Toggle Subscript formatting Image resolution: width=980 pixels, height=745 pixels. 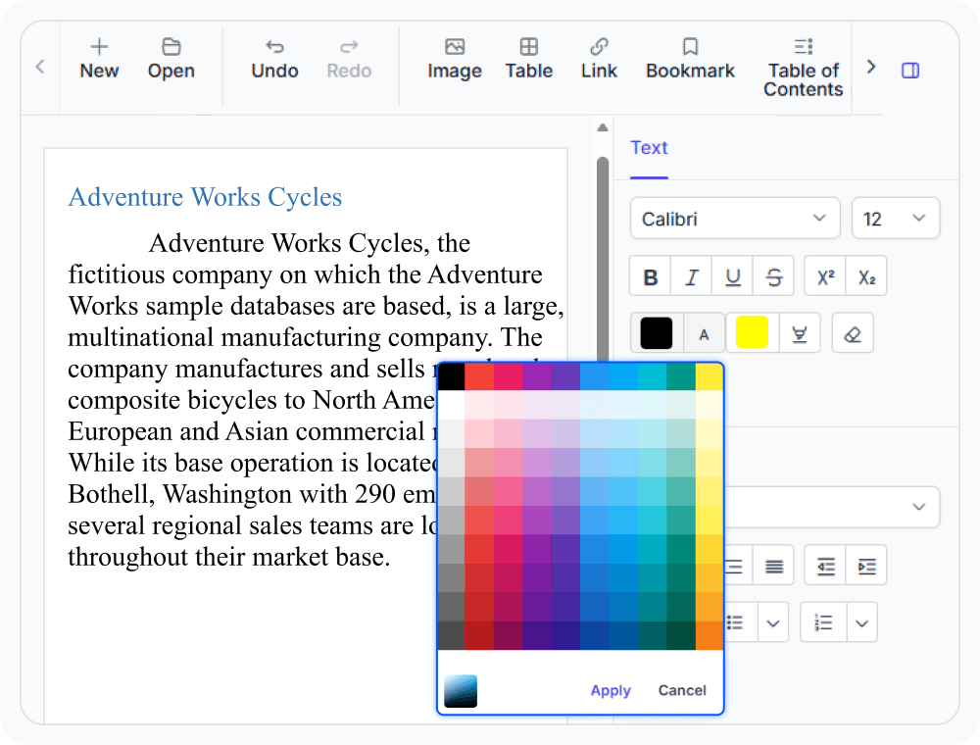tap(866, 276)
